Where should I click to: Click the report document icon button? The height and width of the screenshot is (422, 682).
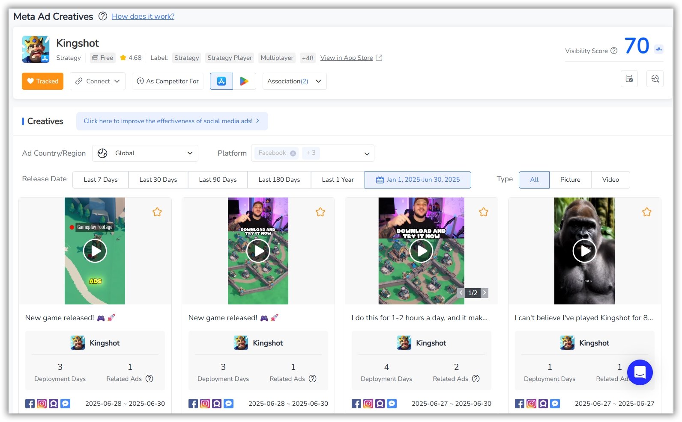coord(629,79)
